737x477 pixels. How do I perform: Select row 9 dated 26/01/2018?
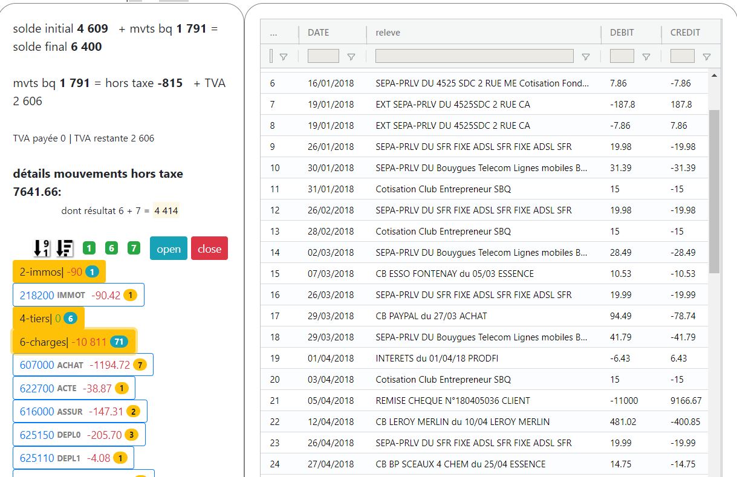click(484, 146)
